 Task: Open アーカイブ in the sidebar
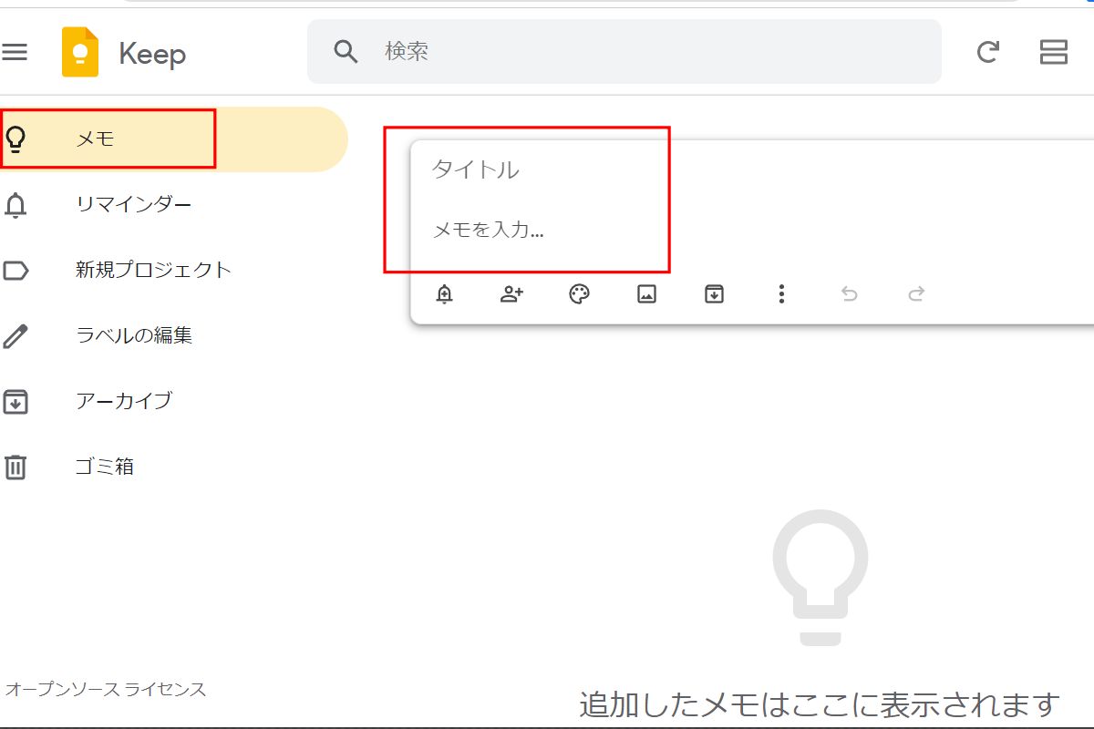[x=123, y=401]
